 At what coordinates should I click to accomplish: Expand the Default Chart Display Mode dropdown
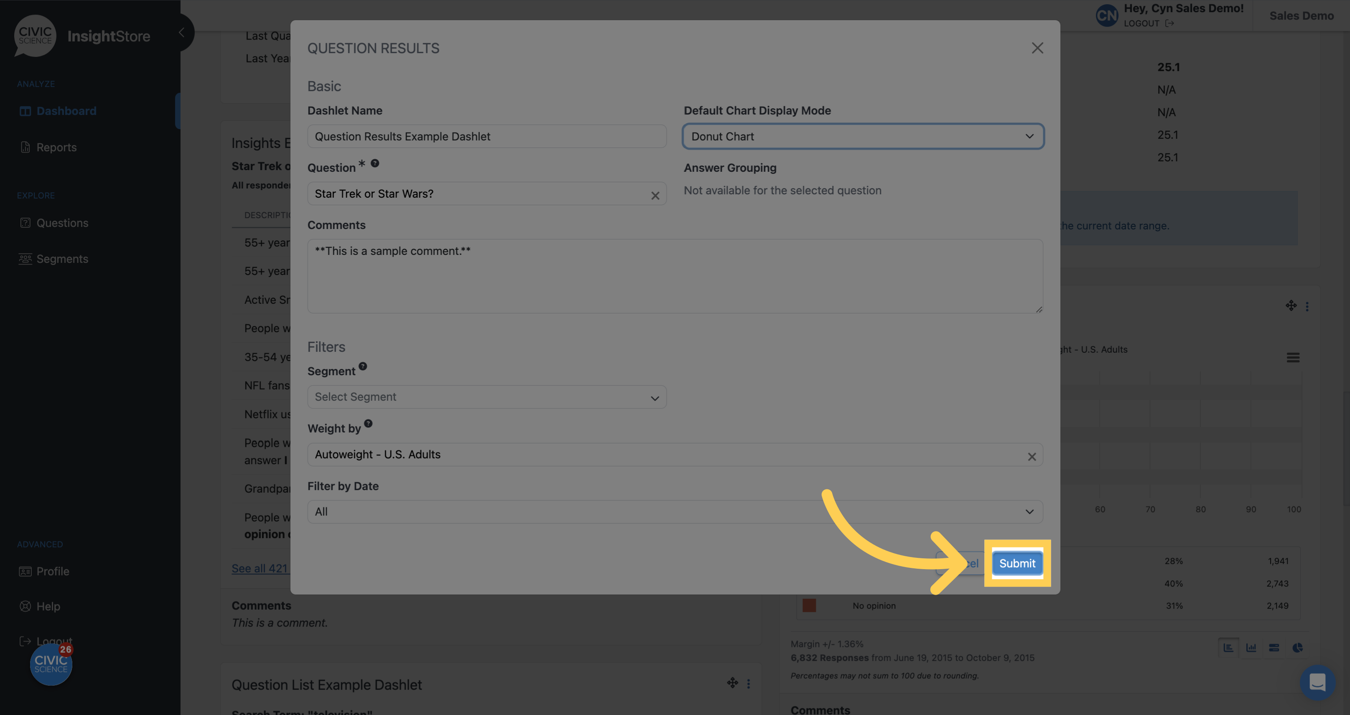coord(863,136)
